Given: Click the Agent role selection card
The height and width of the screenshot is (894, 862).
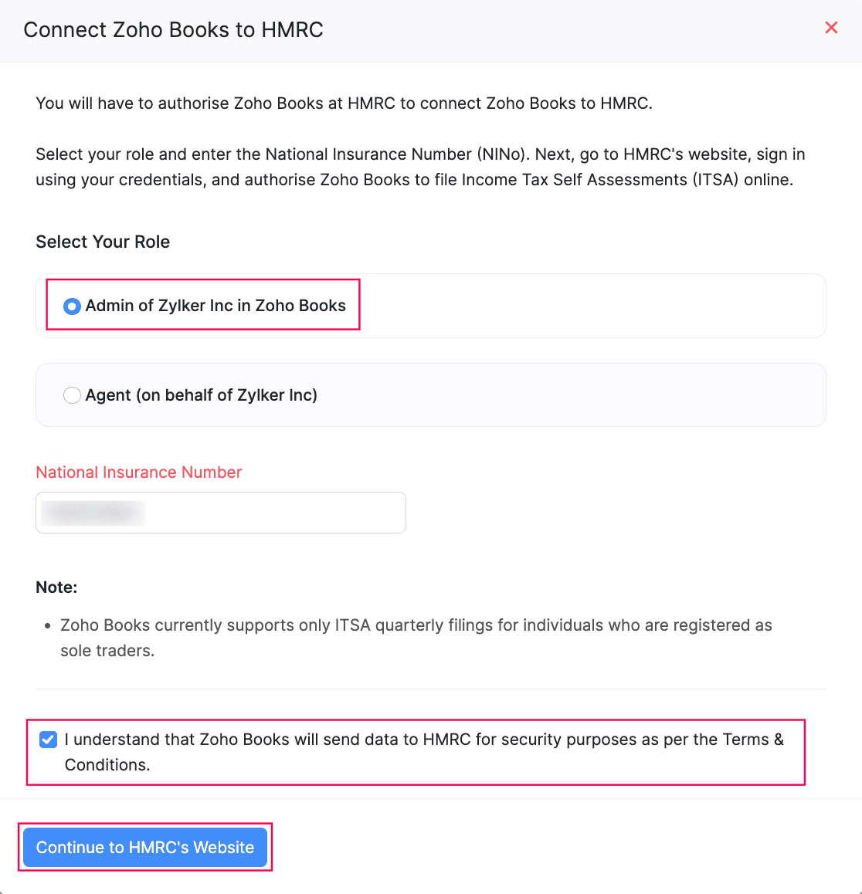Looking at the screenshot, I should tap(430, 395).
